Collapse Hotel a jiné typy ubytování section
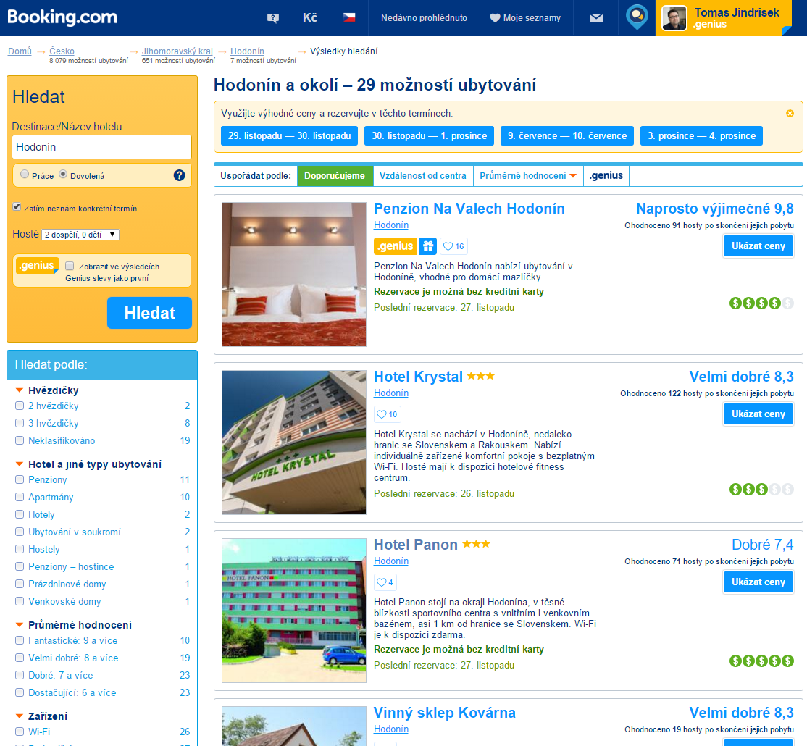The height and width of the screenshot is (746, 807). (x=20, y=464)
